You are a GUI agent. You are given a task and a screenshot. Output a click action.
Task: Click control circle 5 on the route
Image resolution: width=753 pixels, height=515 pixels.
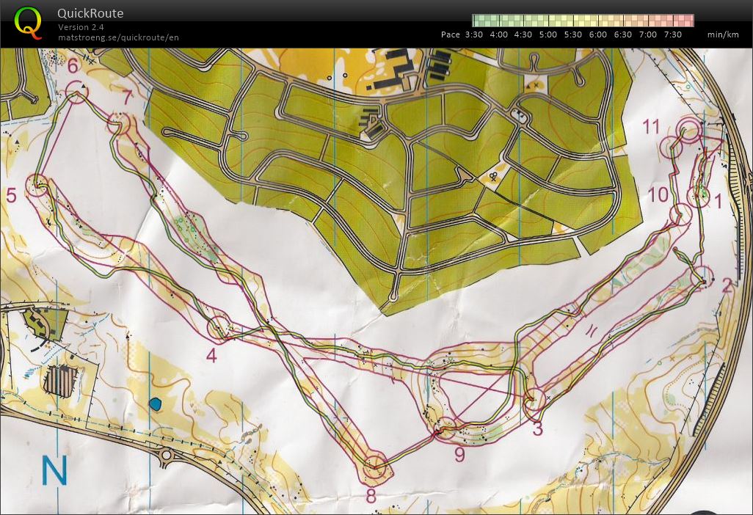(x=37, y=186)
